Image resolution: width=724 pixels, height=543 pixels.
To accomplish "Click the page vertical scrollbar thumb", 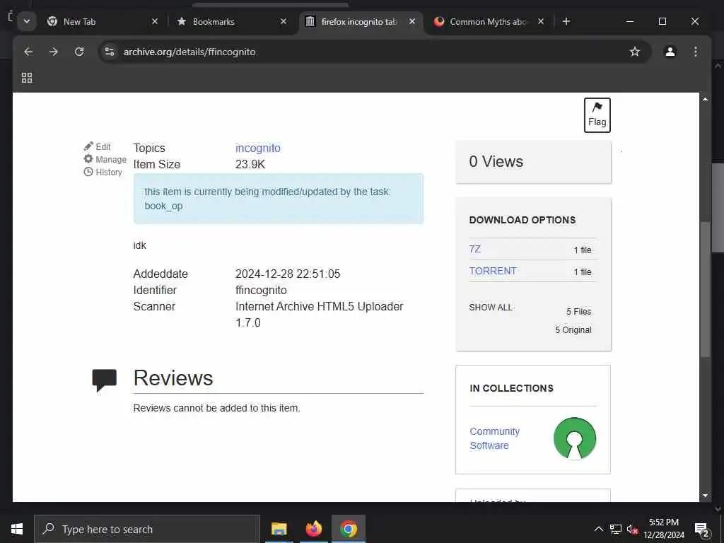I will (x=705, y=289).
